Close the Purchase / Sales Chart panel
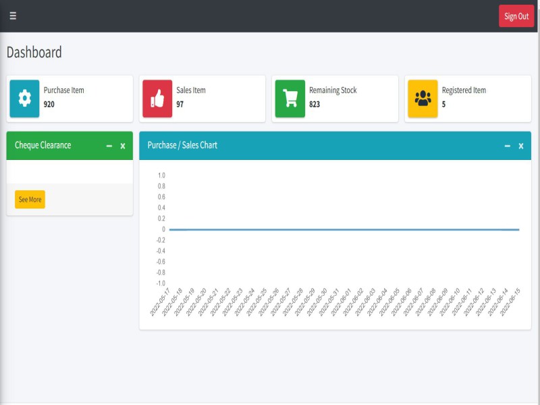The image size is (540, 405). click(521, 146)
